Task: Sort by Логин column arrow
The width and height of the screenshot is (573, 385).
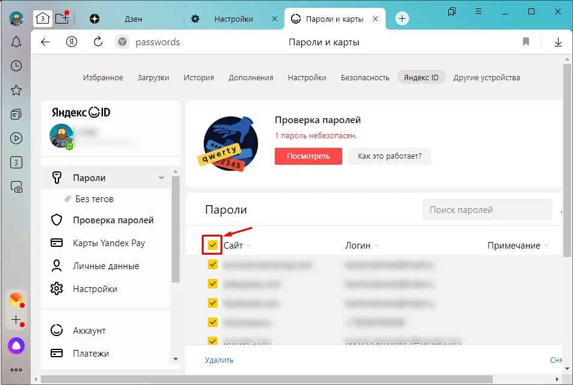Action: (x=377, y=246)
